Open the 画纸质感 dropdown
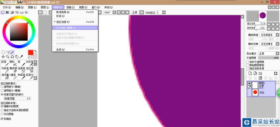Screen dimensions: 280x127 click(x=277, y=35)
